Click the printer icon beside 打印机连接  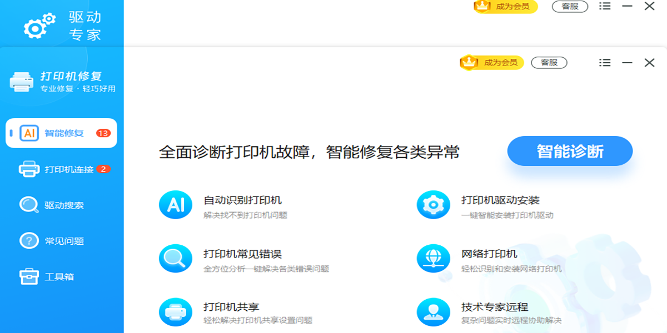[29, 169]
